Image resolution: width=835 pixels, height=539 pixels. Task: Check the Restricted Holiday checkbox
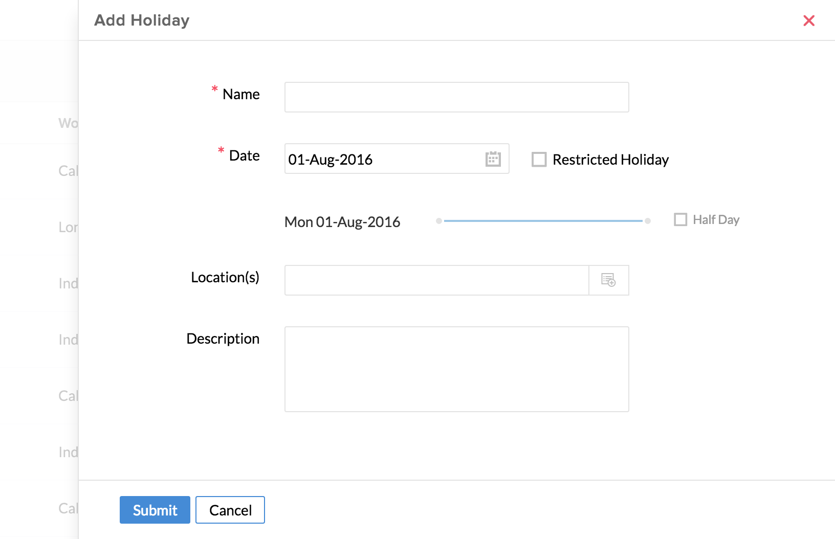coord(539,160)
